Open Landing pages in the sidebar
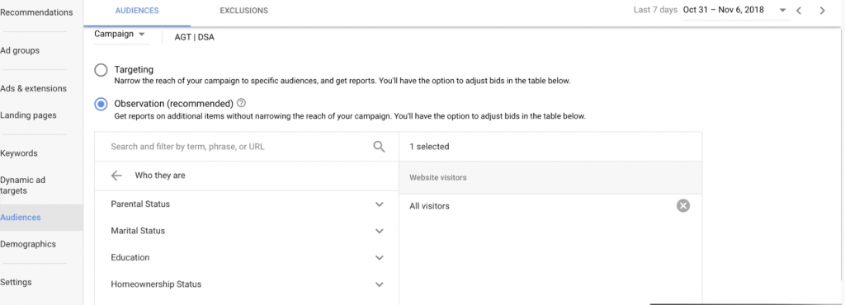The height and width of the screenshot is (305, 845). (28, 115)
